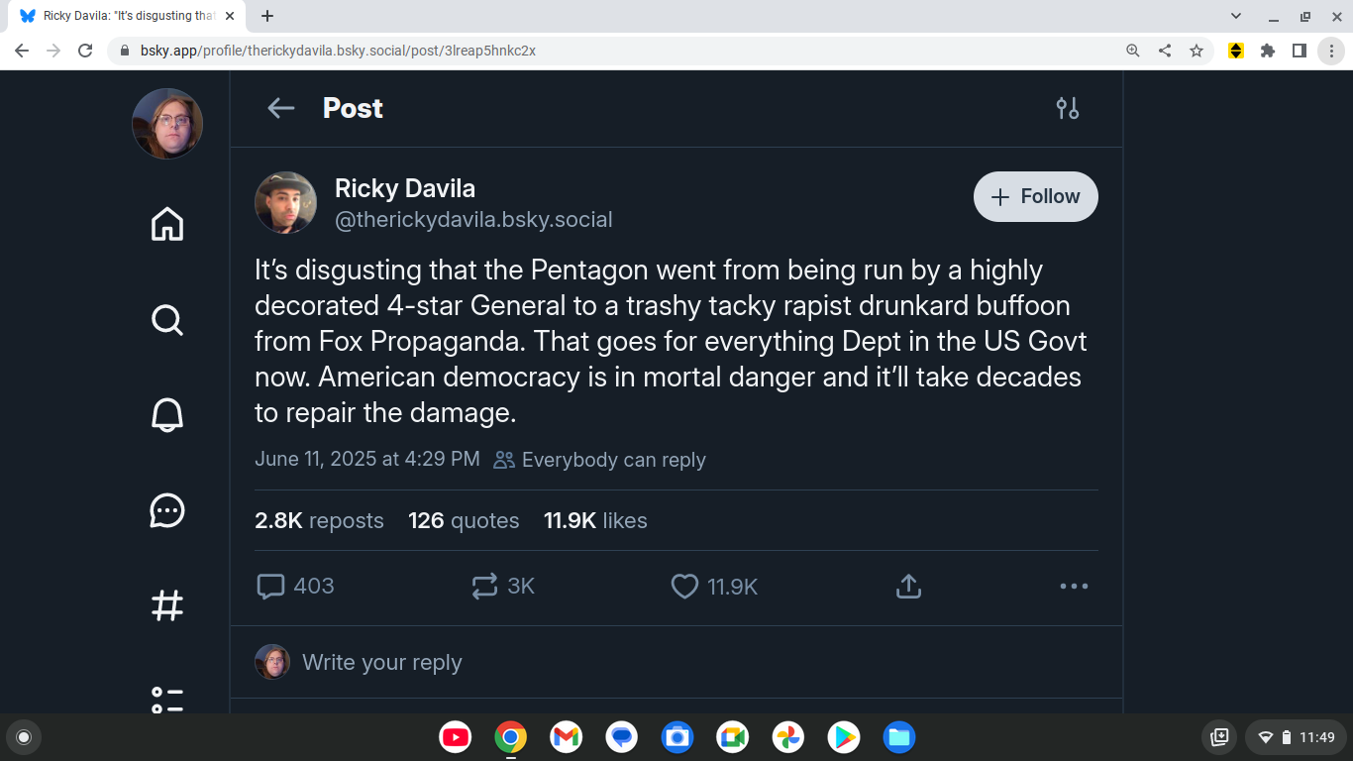Image resolution: width=1353 pixels, height=761 pixels.
Task: Open thread preferences settings icon
Action: pyautogui.click(x=1067, y=108)
